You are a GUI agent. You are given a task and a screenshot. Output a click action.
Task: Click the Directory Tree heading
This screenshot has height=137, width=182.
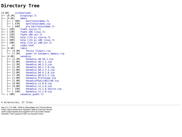[20, 6]
